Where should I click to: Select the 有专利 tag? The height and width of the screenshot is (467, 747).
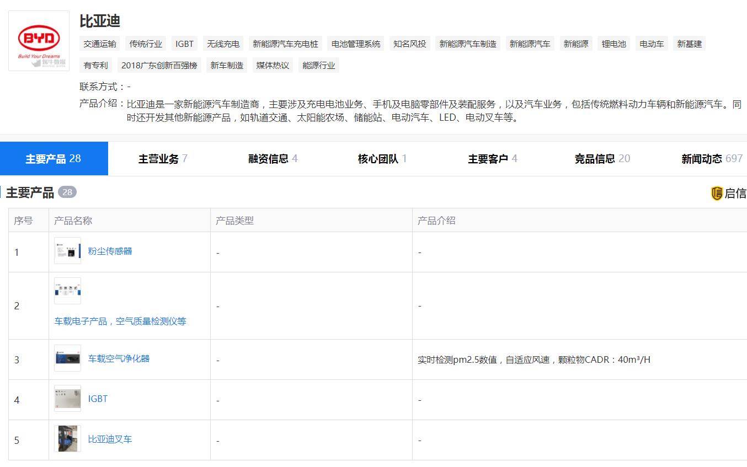point(96,65)
